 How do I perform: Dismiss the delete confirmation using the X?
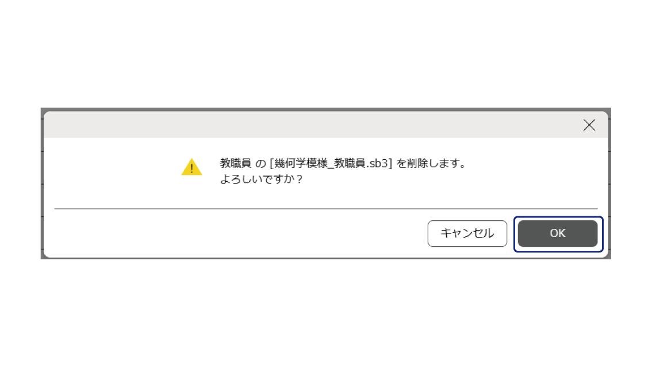click(589, 125)
